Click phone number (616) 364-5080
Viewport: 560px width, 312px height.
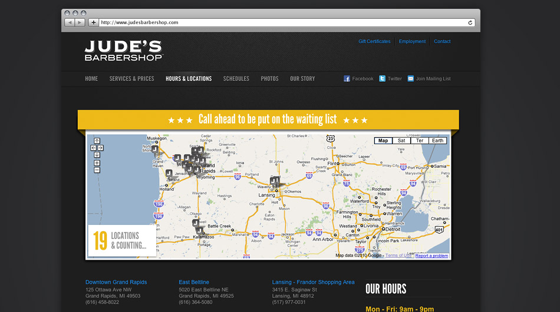tap(195, 303)
